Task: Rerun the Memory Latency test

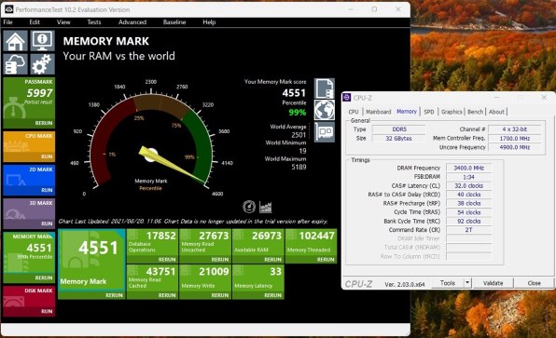Action: [x=272, y=295]
